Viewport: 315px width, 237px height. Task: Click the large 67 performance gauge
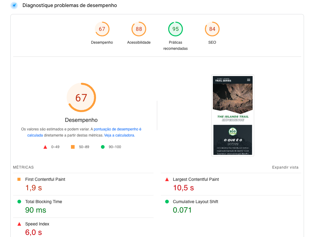point(81,98)
